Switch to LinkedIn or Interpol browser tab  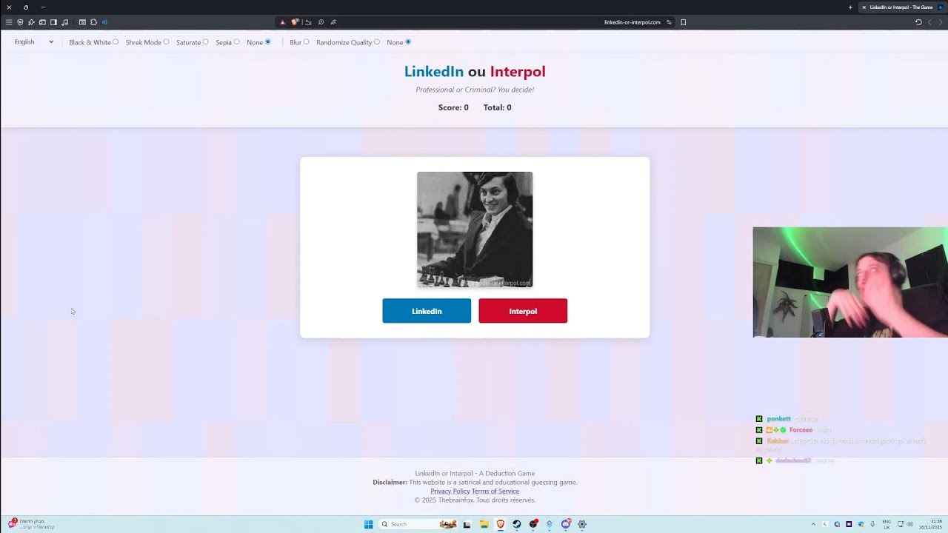(x=901, y=7)
